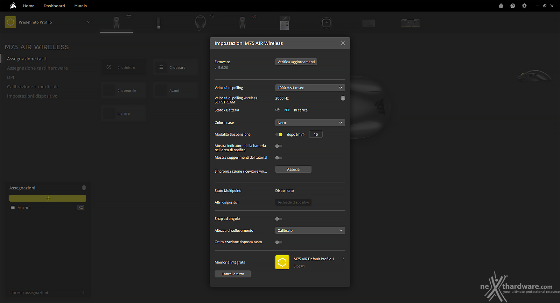Click the Slot #1 label

[299, 266]
